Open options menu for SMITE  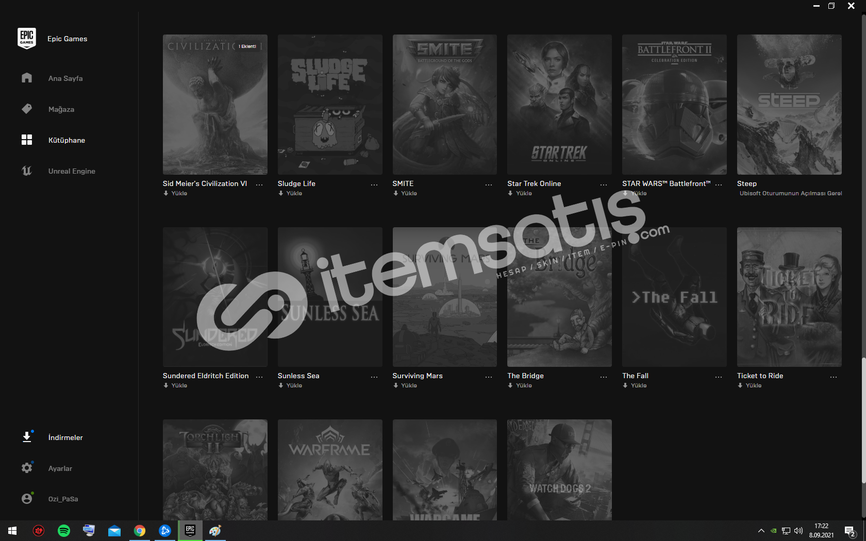click(x=489, y=184)
